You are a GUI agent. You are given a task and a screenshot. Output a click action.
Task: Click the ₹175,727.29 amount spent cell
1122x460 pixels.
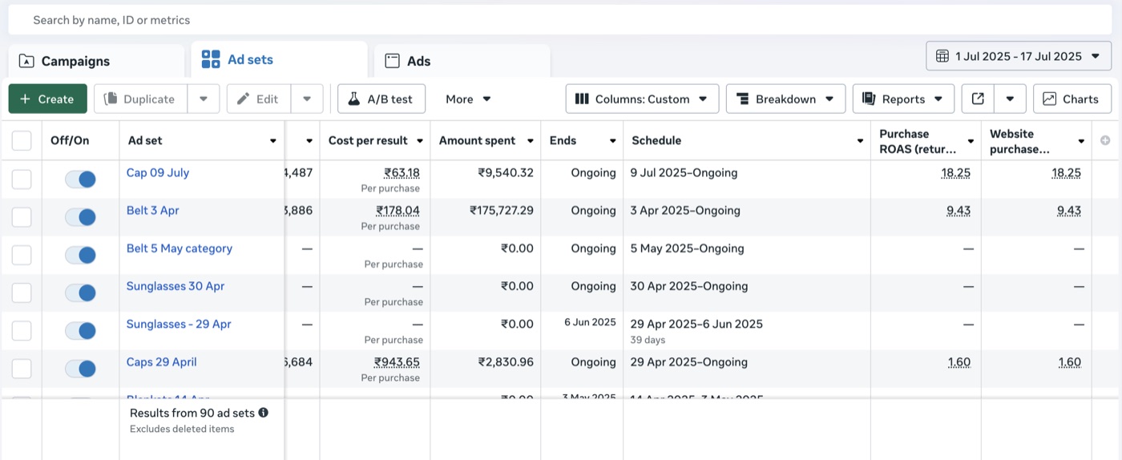click(502, 210)
